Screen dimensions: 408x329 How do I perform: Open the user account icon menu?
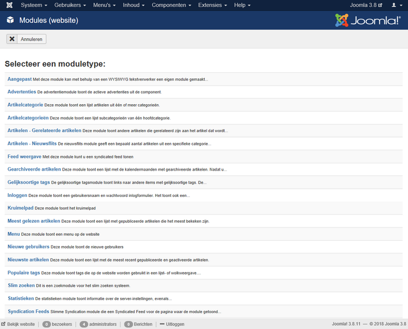coord(397,5)
